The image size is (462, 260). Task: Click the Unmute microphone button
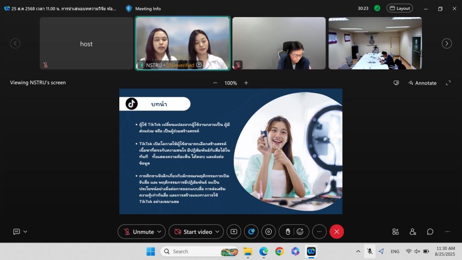(x=139, y=232)
